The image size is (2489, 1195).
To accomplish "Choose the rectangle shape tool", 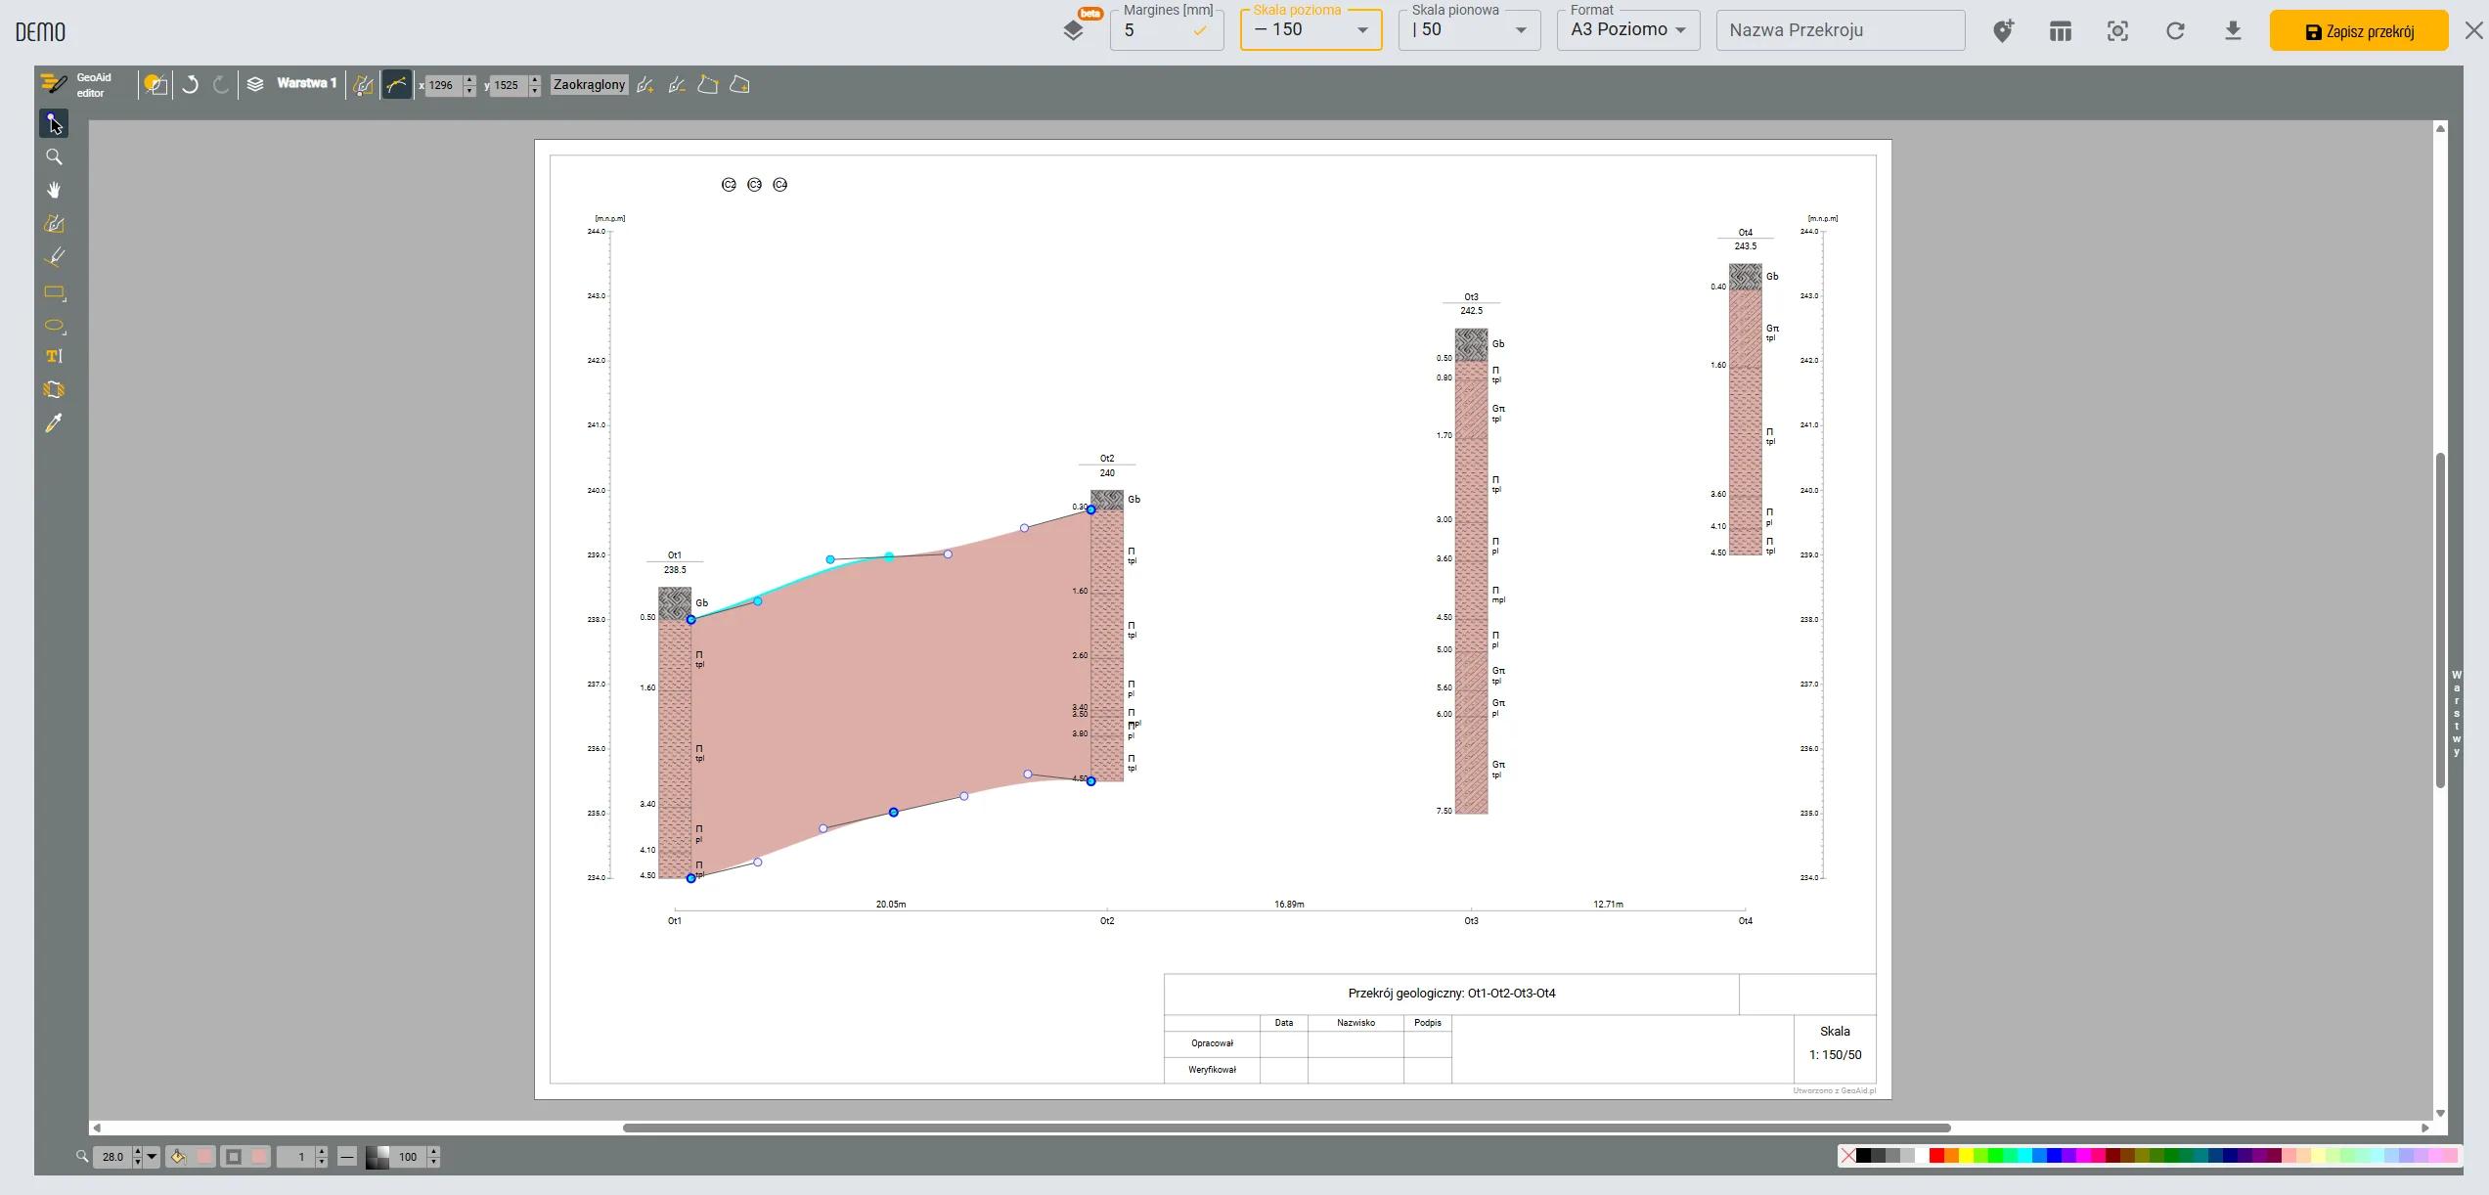I will (x=54, y=292).
